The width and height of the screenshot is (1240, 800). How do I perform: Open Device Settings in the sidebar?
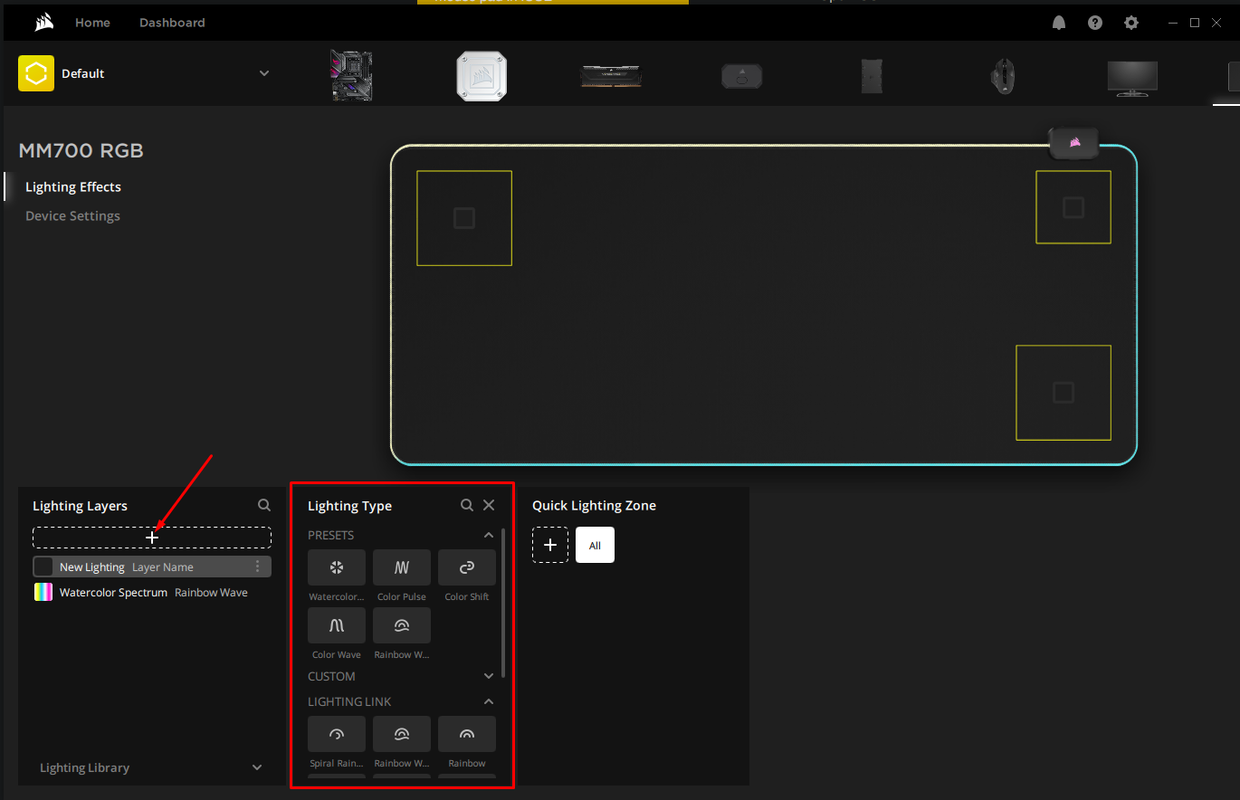click(x=72, y=215)
